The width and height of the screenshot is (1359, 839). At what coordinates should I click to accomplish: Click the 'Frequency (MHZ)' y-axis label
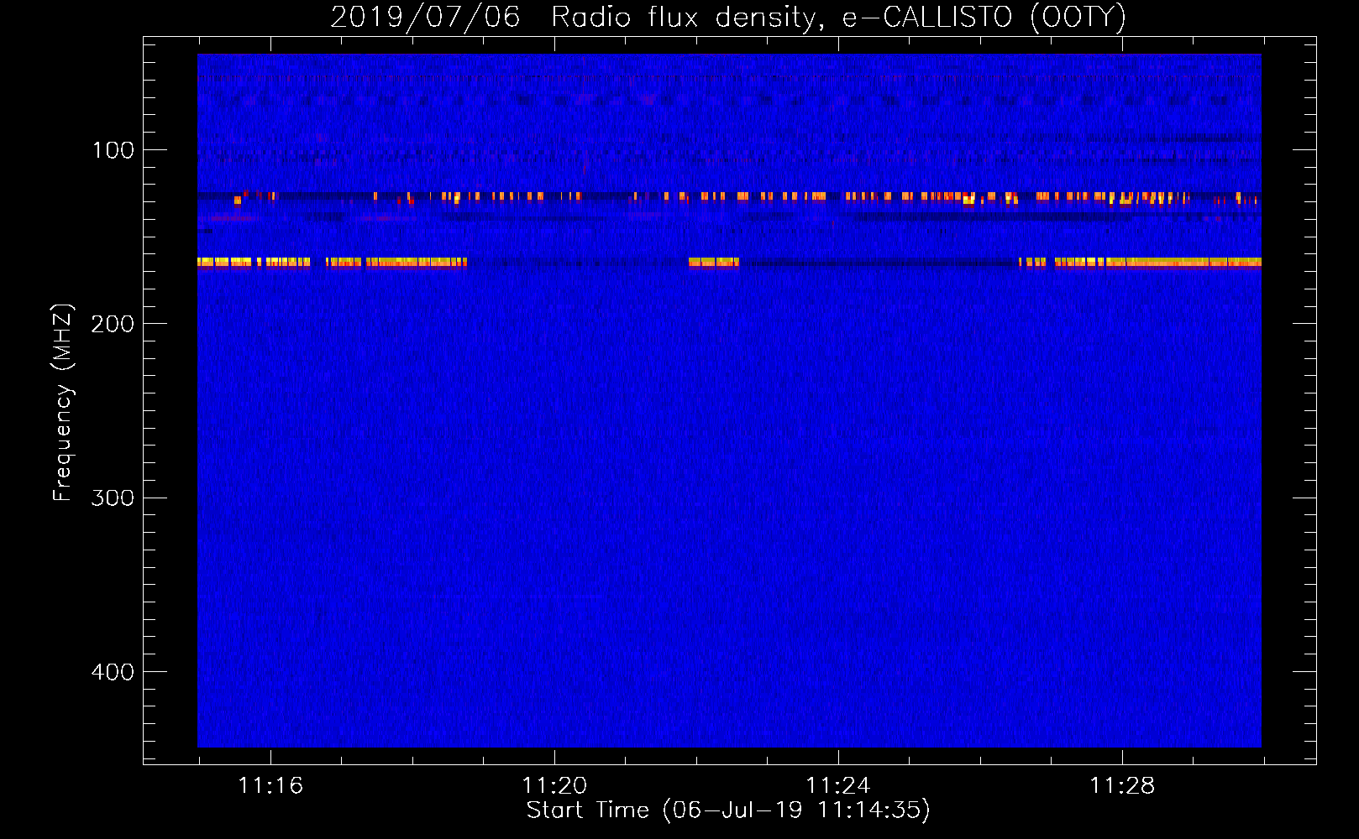(63, 403)
